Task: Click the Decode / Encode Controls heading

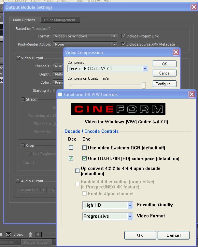Action: [92, 131]
